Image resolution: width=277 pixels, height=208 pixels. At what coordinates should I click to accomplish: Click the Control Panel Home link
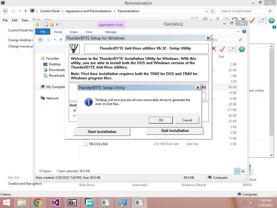tap(21, 30)
